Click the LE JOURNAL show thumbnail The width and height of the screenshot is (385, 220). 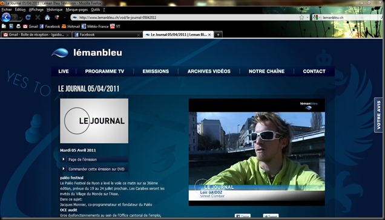94,121
